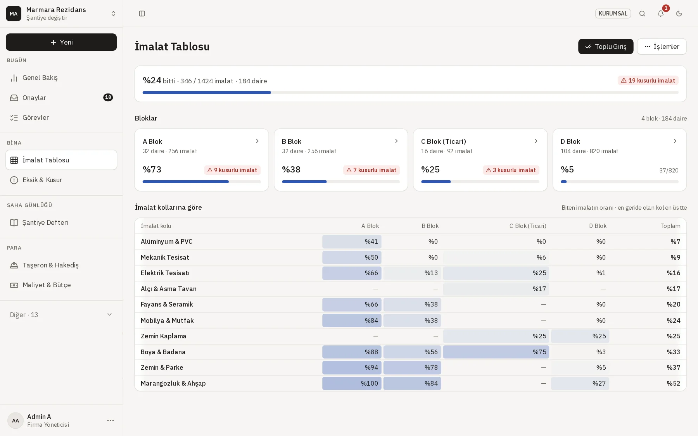Open notifications bell icon
The width and height of the screenshot is (698, 436).
[x=661, y=14]
